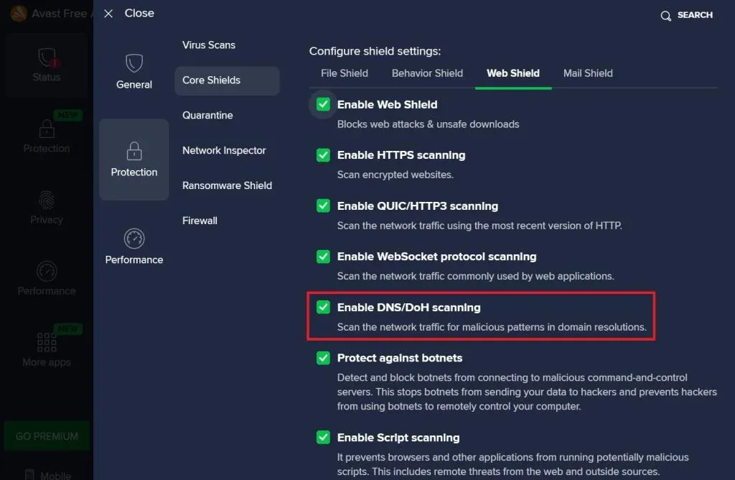Uncheck the Enable Web Shield checkbox
Viewport: 735px width, 480px height.
323,104
